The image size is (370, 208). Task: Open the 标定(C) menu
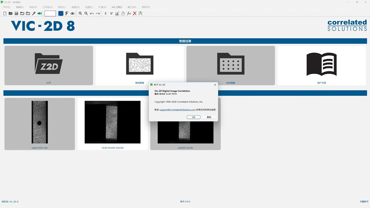click(x=62, y=7)
